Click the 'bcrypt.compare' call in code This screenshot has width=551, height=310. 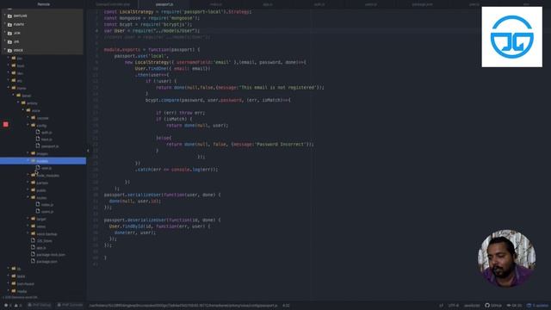click(163, 100)
